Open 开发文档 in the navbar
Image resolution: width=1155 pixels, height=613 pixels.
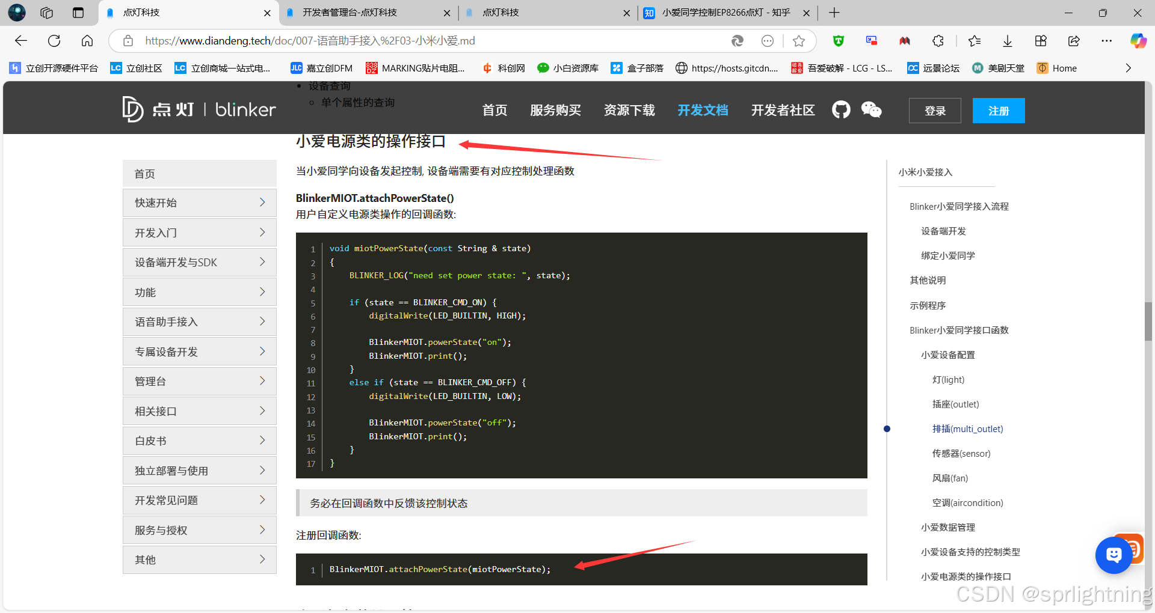[x=703, y=110]
